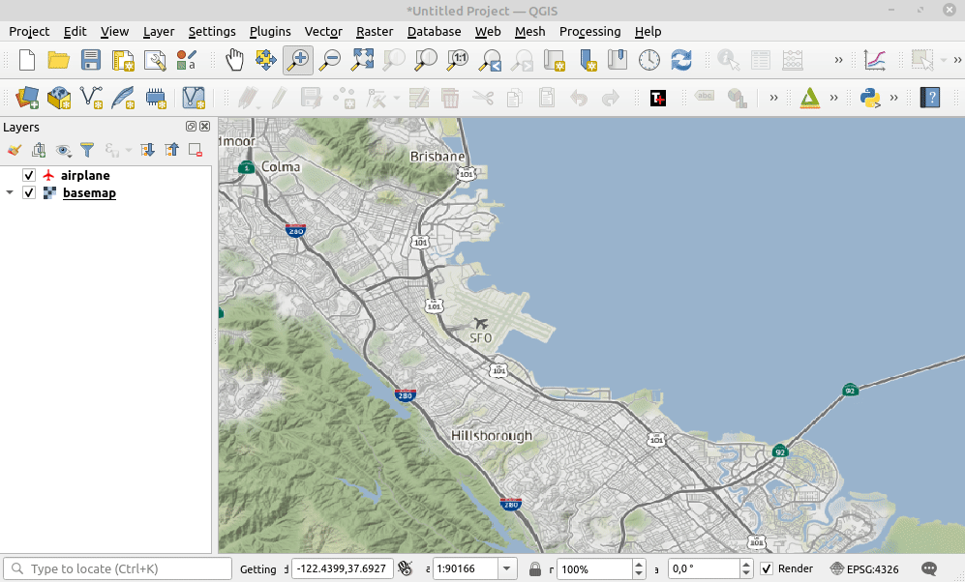The height and width of the screenshot is (582, 965).
Task: Select the basemap layer name
Action: click(x=89, y=193)
